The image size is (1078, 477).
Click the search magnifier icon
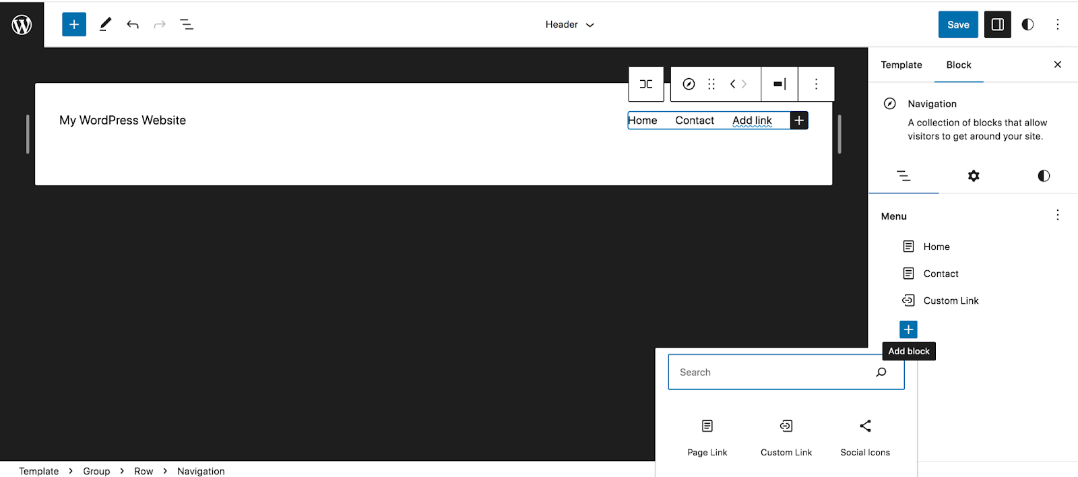[881, 372]
